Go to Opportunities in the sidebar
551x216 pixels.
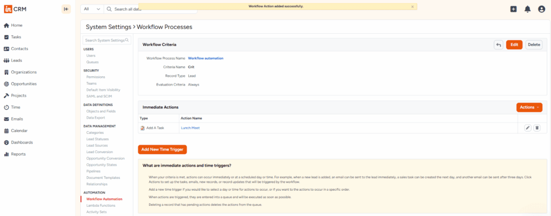(24, 84)
